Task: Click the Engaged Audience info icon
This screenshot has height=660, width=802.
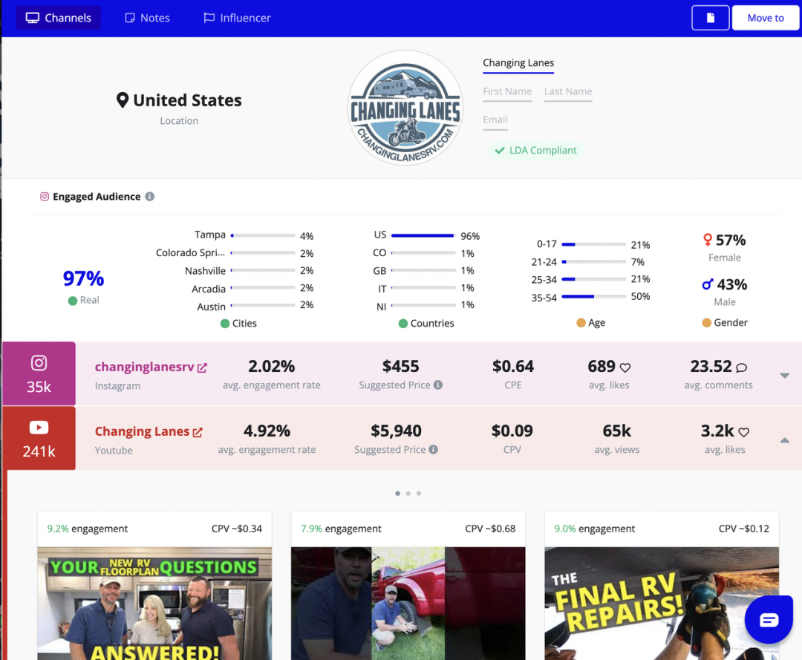Action: pos(149,197)
